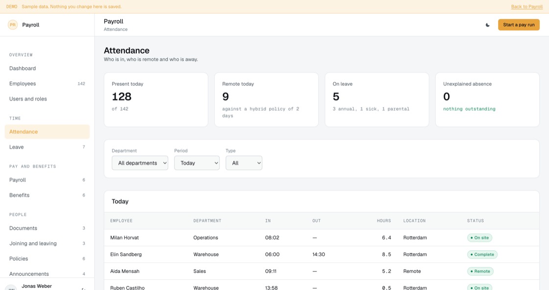Screen dimensions: 549x290
Task: Click the Hours column header
Action: (x=384, y=221)
